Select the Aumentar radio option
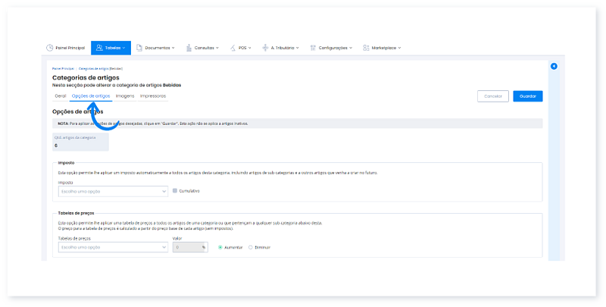 [220, 247]
